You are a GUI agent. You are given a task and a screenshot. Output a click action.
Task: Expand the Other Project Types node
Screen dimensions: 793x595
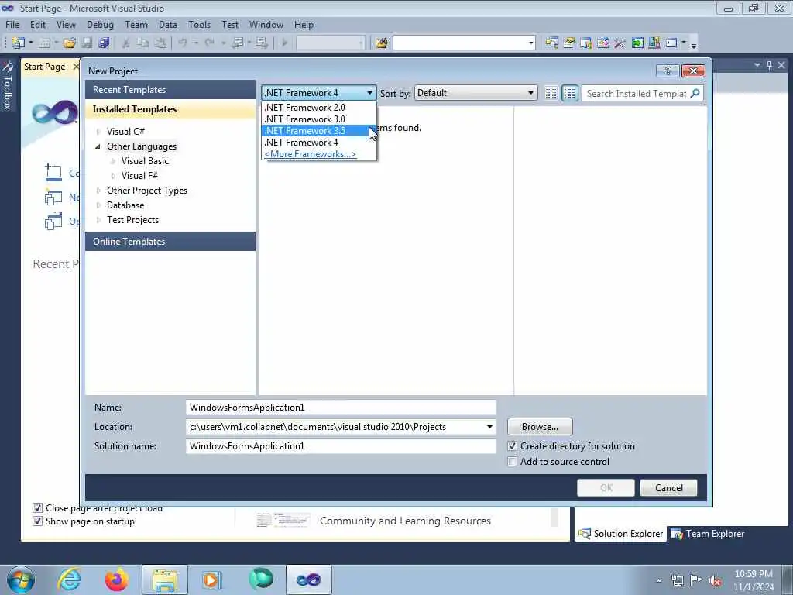pos(98,191)
